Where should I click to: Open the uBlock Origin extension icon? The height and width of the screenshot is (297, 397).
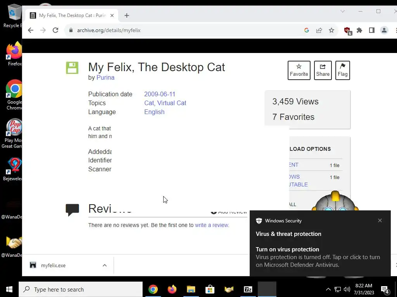[x=348, y=31]
